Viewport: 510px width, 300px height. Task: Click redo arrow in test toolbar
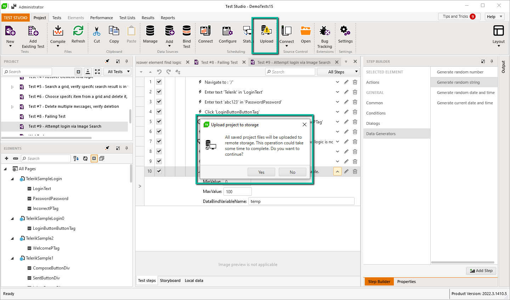(169, 72)
